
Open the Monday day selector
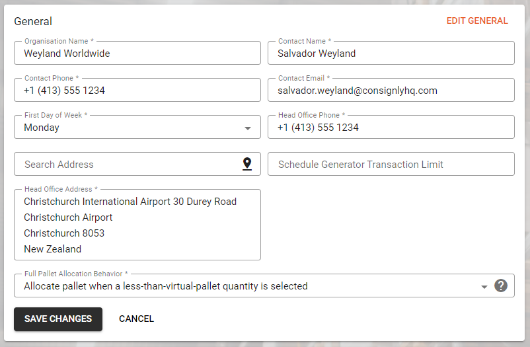click(137, 127)
